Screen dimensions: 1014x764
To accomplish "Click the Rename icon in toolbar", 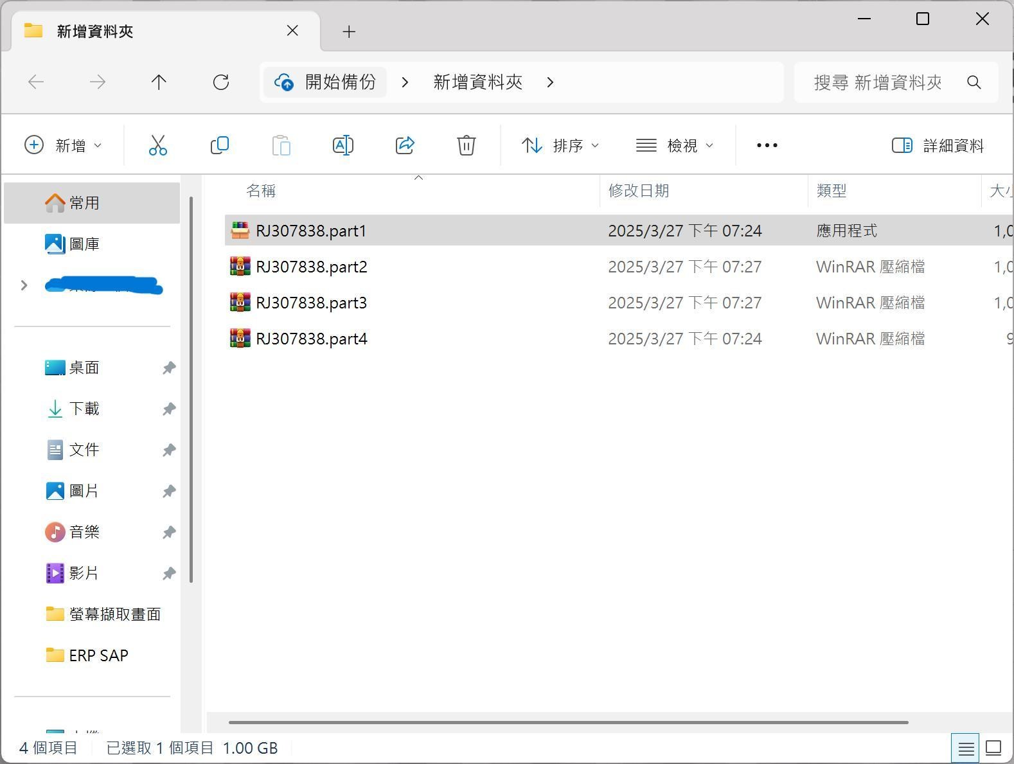I will (342, 145).
